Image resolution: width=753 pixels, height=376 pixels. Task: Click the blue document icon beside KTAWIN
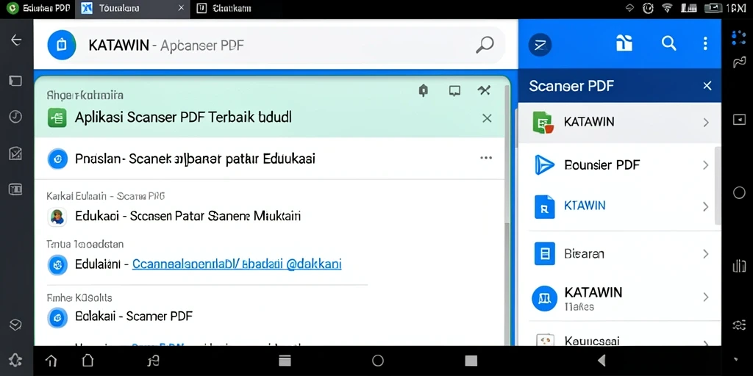(545, 206)
